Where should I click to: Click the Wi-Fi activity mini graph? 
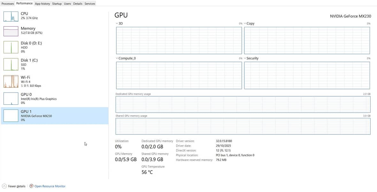(x=11, y=81)
